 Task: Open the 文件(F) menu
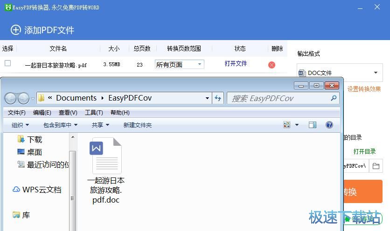(x=16, y=113)
